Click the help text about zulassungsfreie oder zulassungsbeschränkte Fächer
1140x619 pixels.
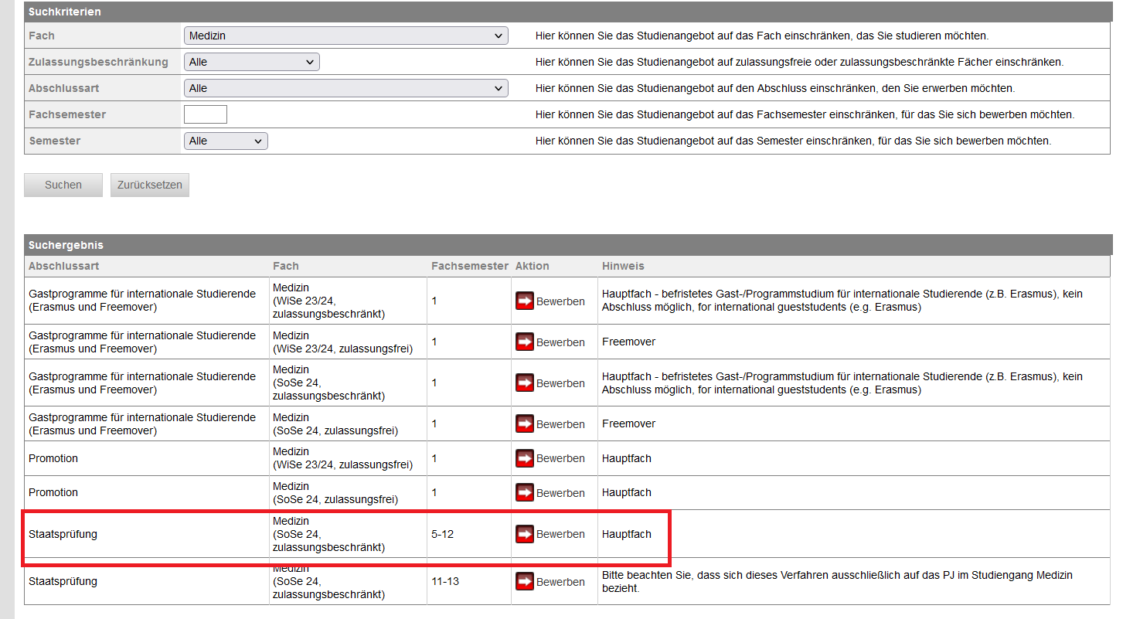click(800, 62)
